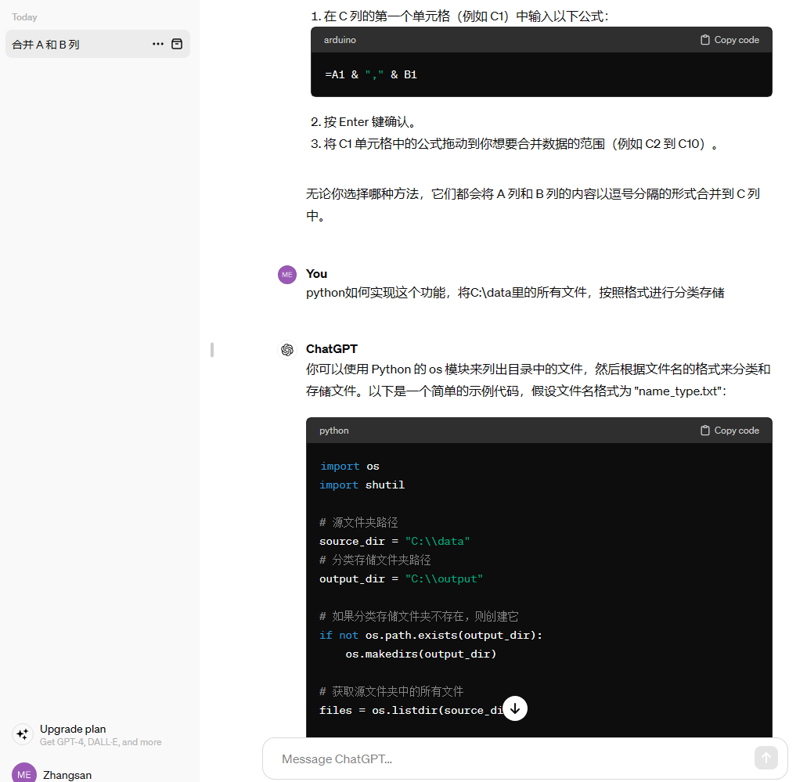Click Zhangsan's profile avatar
This screenshot has width=807, height=782.
(23, 773)
